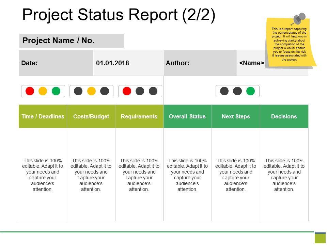Click the Author: label cell

[200, 63]
